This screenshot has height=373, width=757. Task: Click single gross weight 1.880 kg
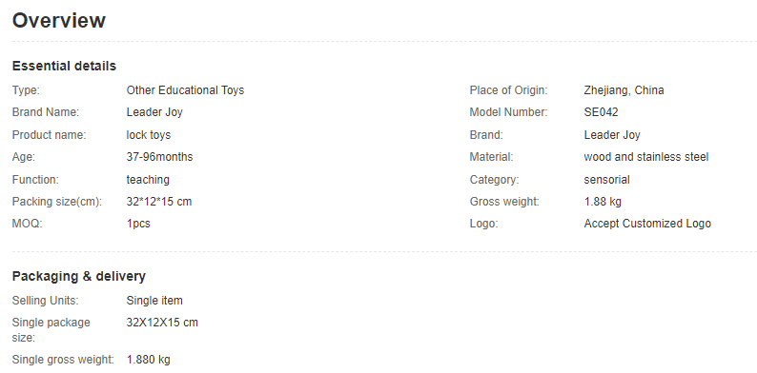(148, 360)
